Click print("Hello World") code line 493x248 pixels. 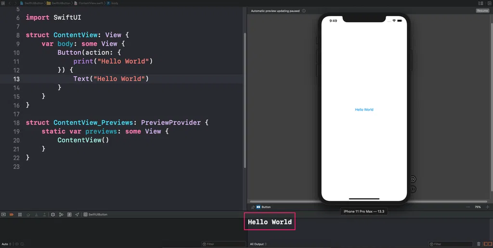[113, 61]
